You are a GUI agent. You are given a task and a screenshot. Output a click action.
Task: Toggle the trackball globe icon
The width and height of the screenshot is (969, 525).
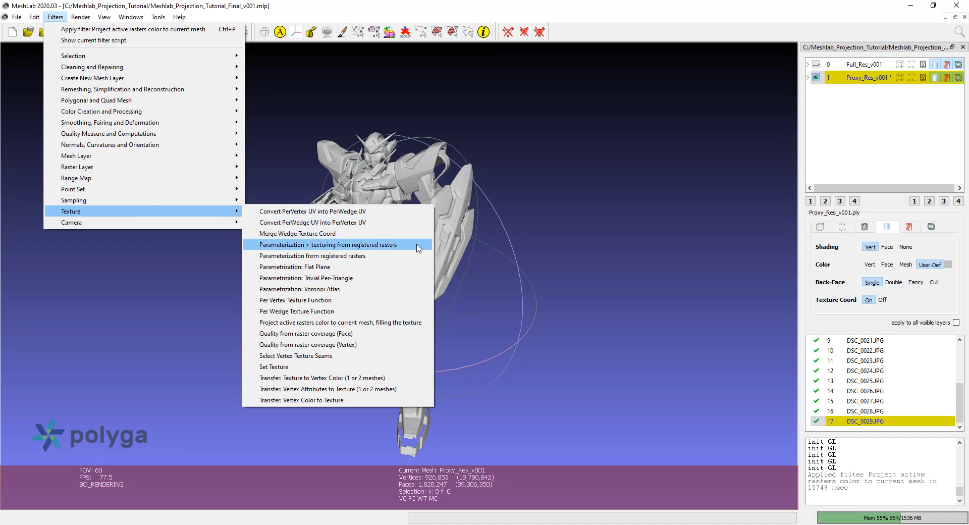(264, 32)
